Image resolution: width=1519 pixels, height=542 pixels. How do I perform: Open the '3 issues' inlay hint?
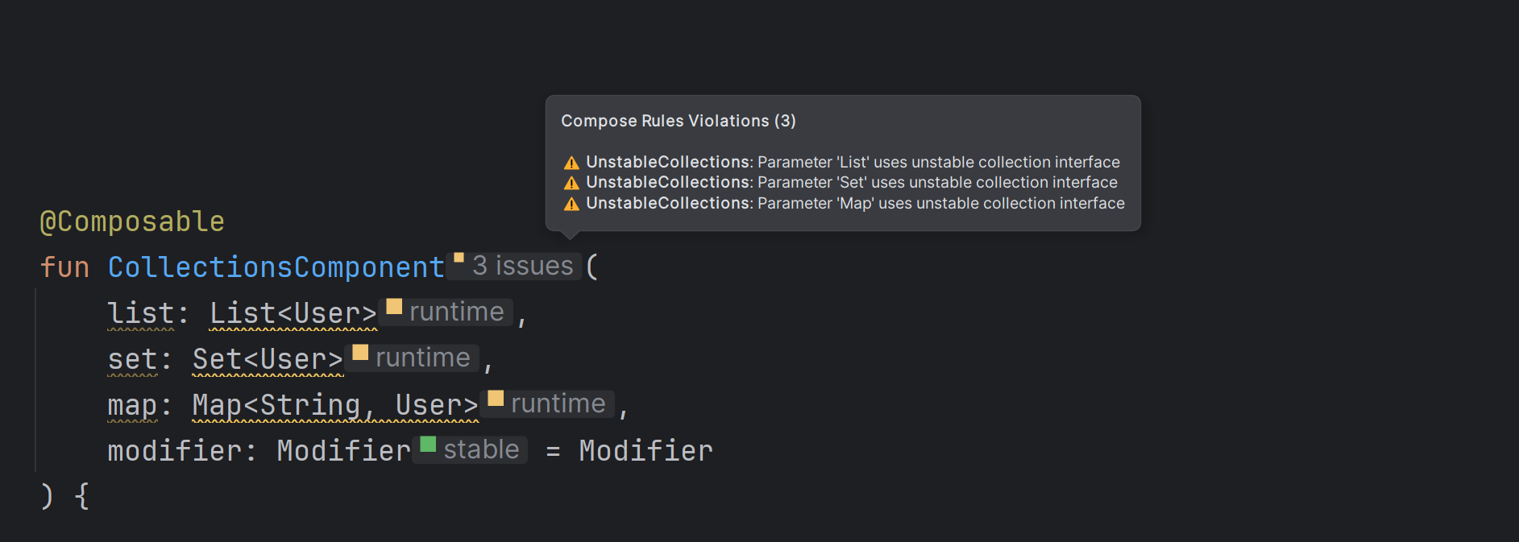point(522,266)
